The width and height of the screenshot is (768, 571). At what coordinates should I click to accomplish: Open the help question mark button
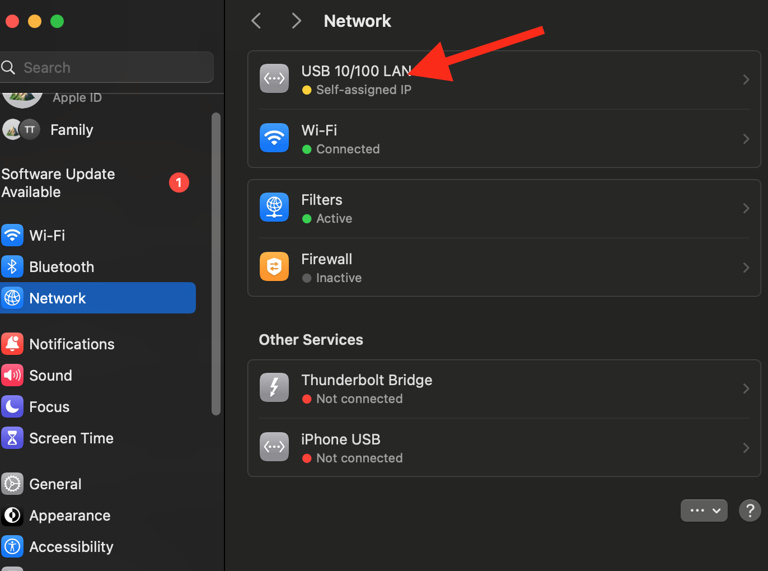750,511
